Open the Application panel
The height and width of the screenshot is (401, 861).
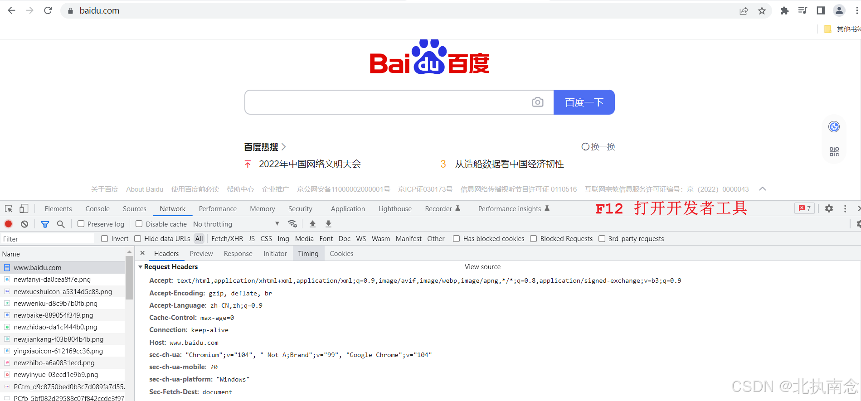[x=348, y=209]
